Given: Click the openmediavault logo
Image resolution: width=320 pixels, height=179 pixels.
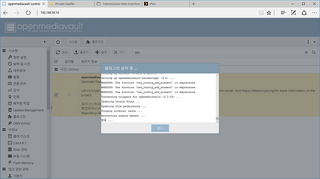Looking at the screenshot, I should pyautogui.click(x=44, y=27).
